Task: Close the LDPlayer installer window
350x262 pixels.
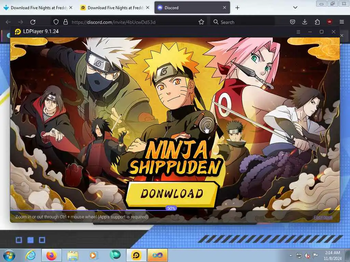Action: 334,32
